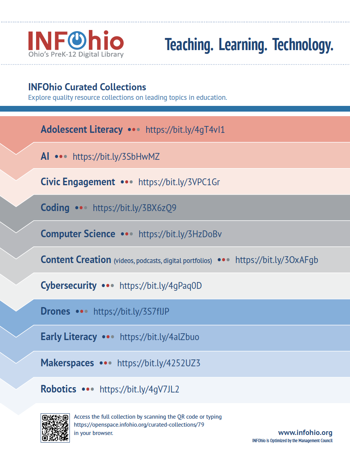
Task: Click the "Makerspaces" title
Action: [67, 363]
